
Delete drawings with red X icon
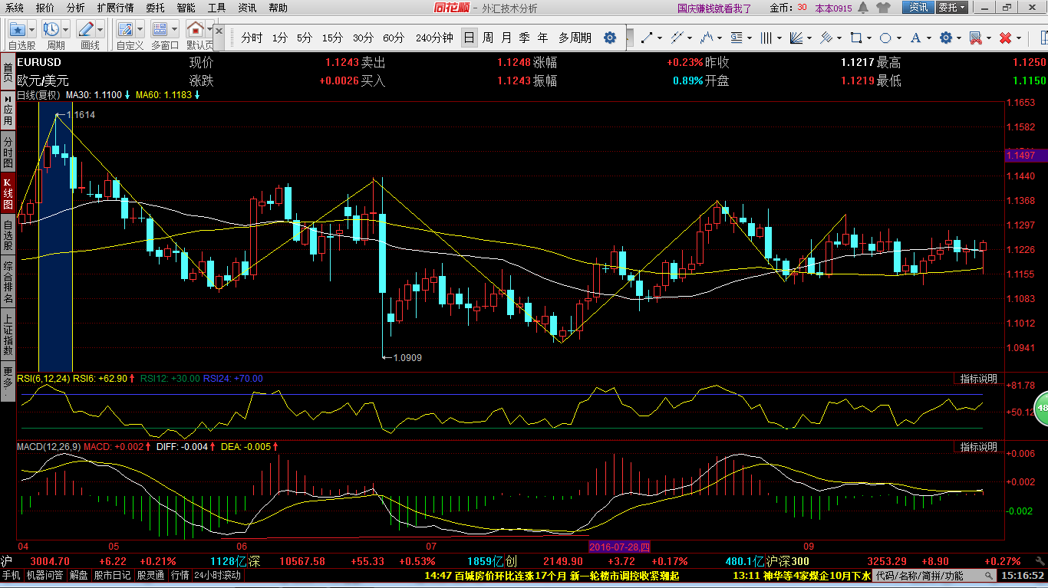tap(1005, 38)
